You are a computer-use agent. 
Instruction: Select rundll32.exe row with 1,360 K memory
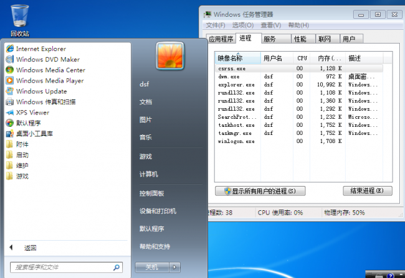299,101
